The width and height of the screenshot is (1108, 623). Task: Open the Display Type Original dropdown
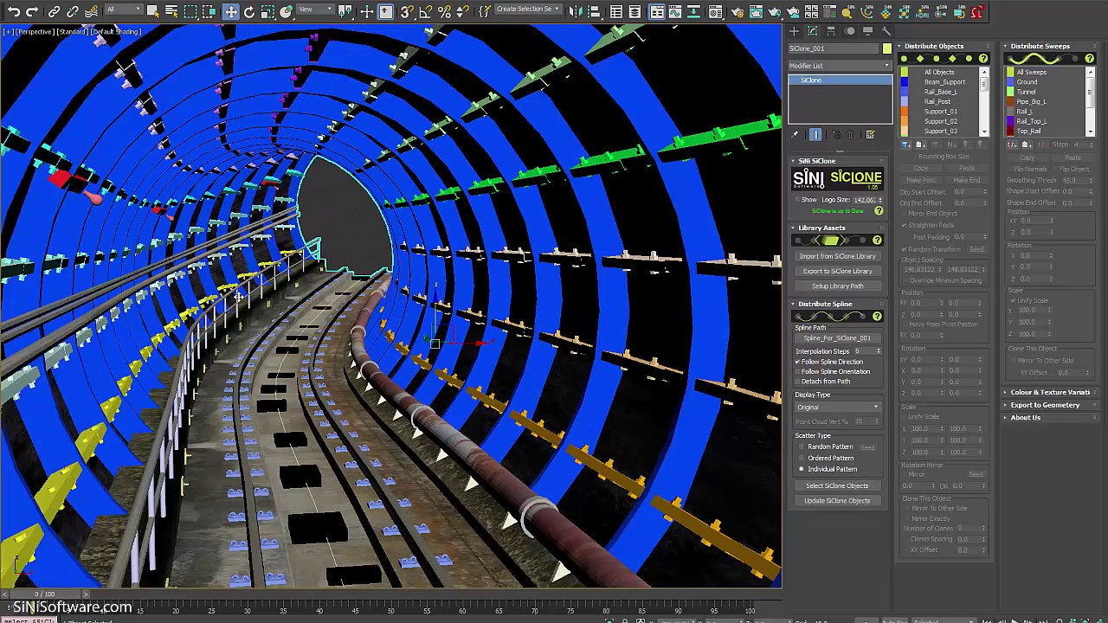tap(837, 407)
